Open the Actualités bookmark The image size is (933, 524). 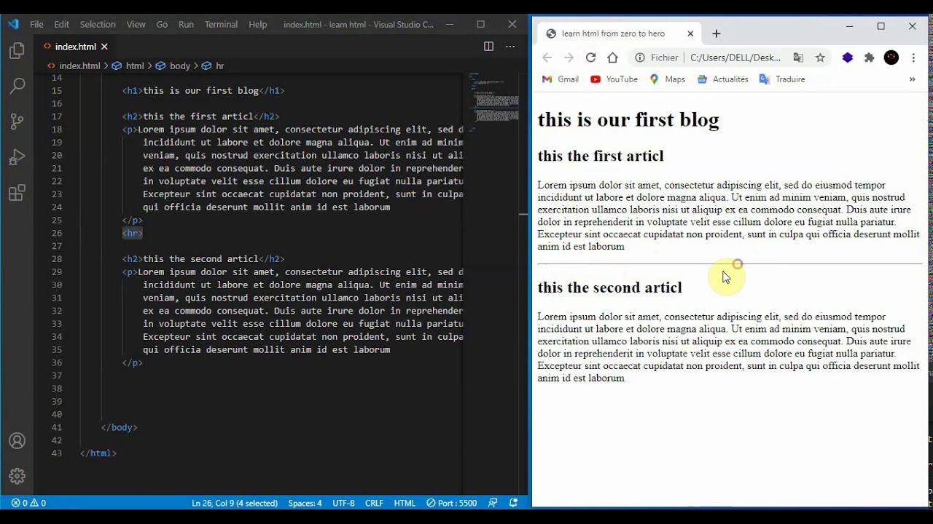coord(723,79)
